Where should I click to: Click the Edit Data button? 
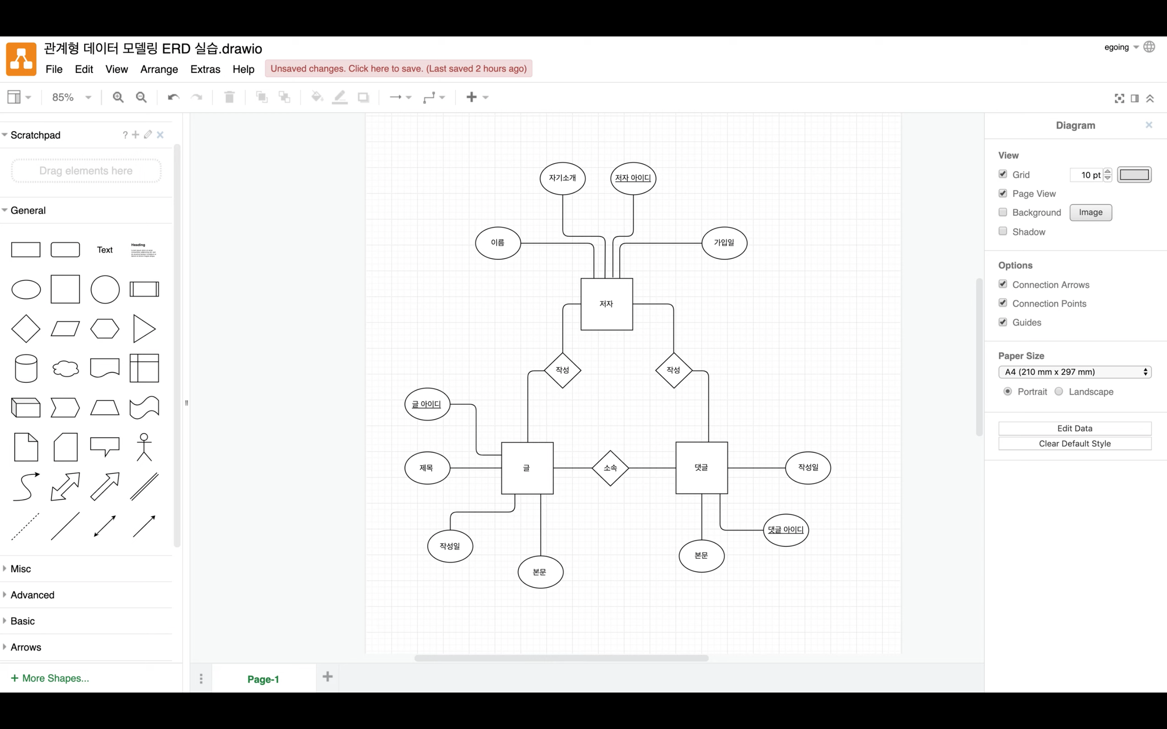[x=1075, y=428]
